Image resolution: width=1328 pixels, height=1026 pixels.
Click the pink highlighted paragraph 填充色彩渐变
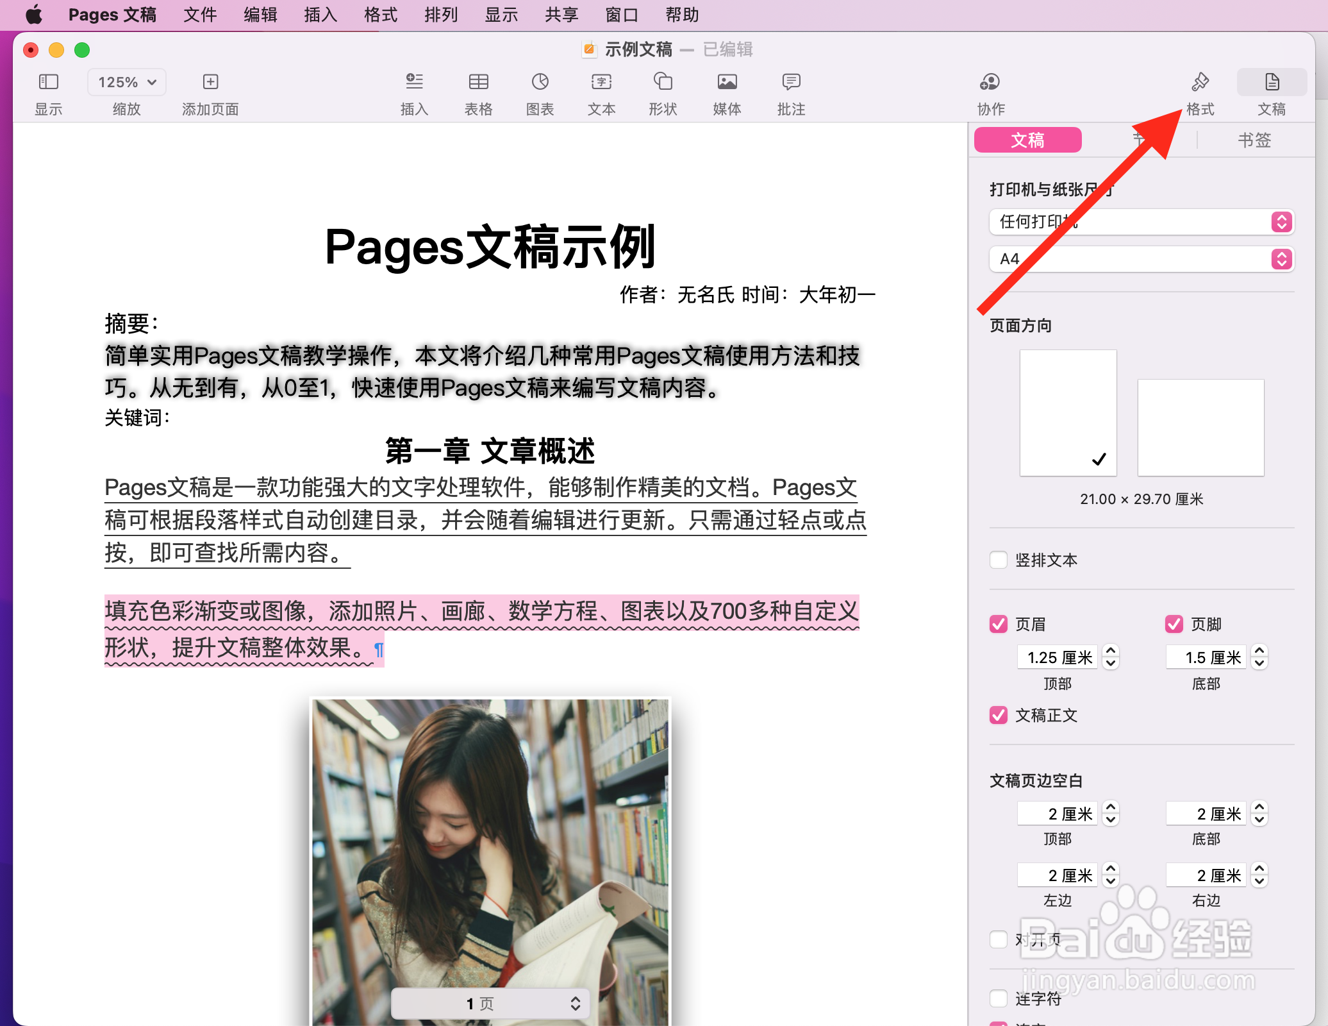coord(482,630)
